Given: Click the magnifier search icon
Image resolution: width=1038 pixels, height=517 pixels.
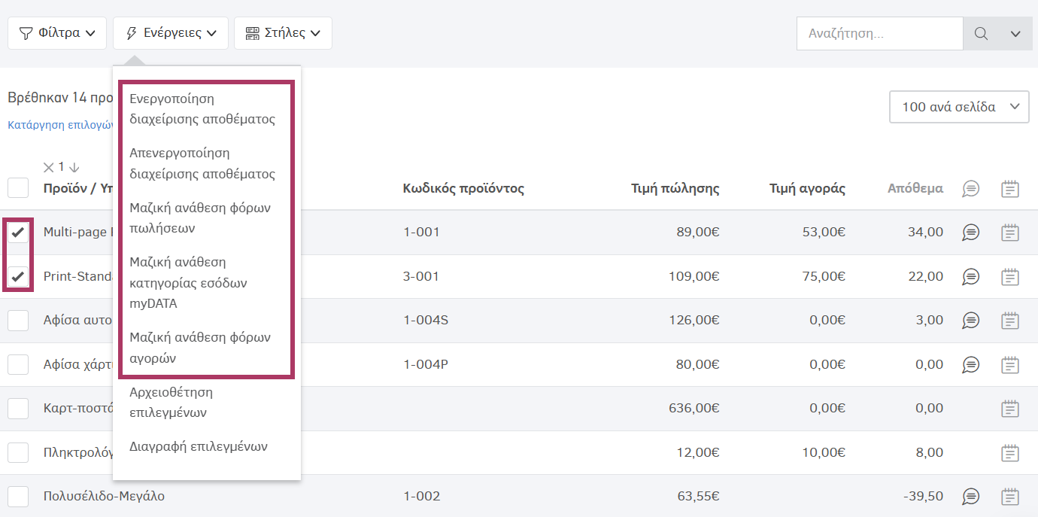Looking at the screenshot, I should pyautogui.click(x=981, y=34).
